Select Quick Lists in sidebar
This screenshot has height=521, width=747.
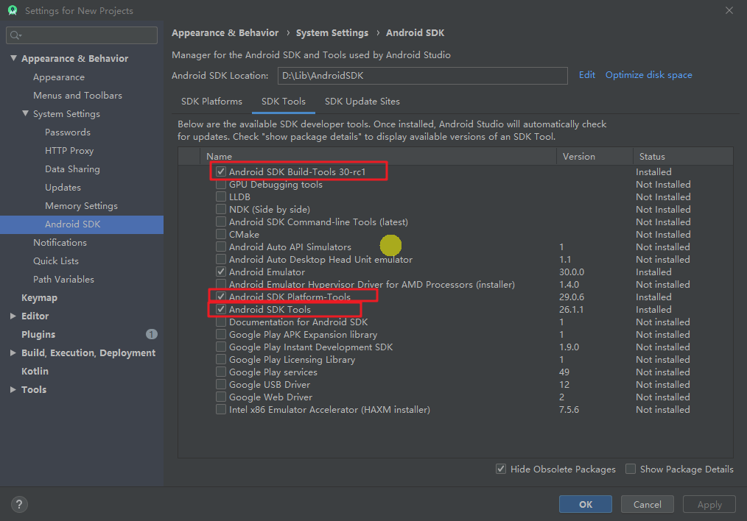[56, 260]
